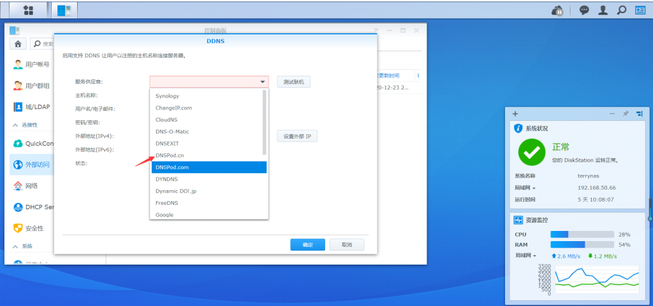This screenshot has width=653, height=306.
Task: Click the CPU usage bar
Action: point(582,234)
